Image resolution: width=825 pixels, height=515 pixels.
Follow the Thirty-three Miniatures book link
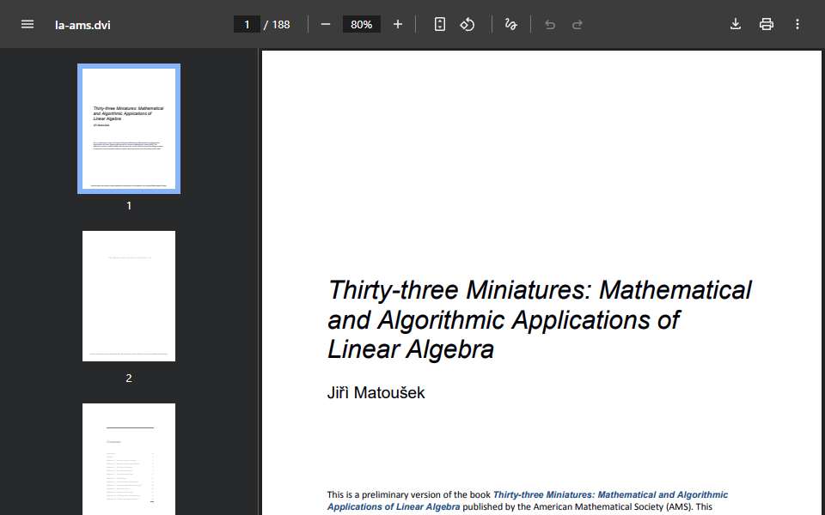click(x=527, y=500)
